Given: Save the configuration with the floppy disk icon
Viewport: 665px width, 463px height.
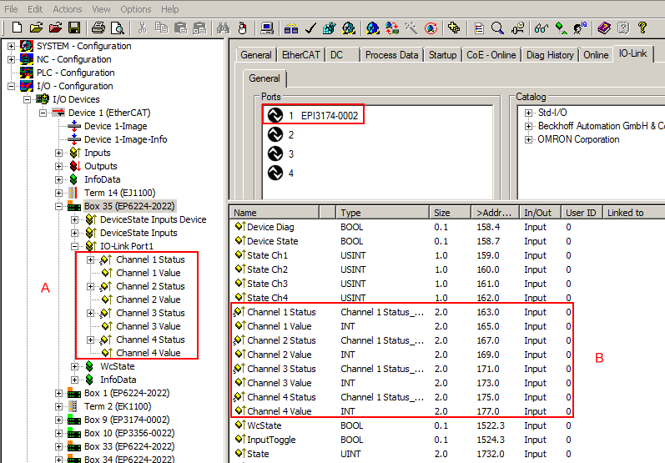Looking at the screenshot, I should click(74, 28).
